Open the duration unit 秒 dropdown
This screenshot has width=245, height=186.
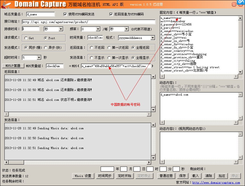(x=61, y=29)
